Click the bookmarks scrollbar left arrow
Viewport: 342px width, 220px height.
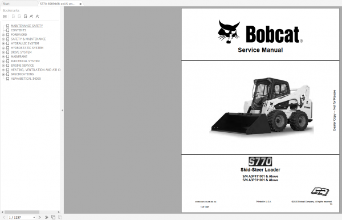pyautogui.click(x=2, y=212)
